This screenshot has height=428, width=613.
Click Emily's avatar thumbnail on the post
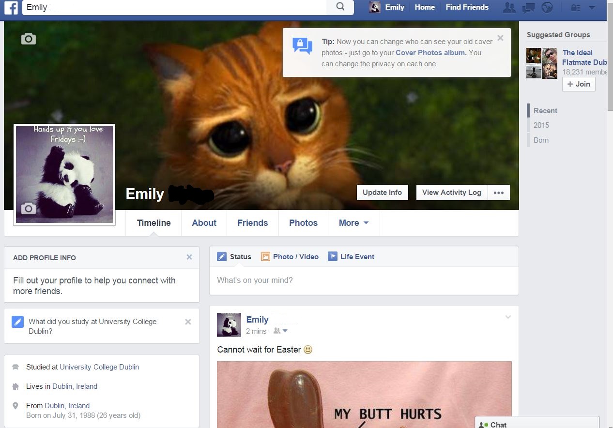tap(229, 325)
